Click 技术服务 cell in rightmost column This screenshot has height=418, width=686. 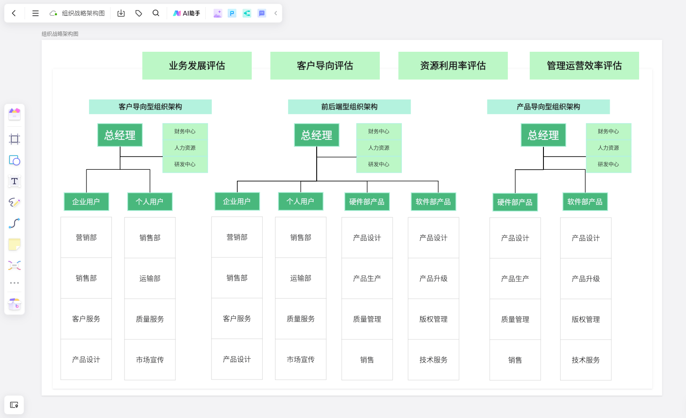(x=586, y=360)
